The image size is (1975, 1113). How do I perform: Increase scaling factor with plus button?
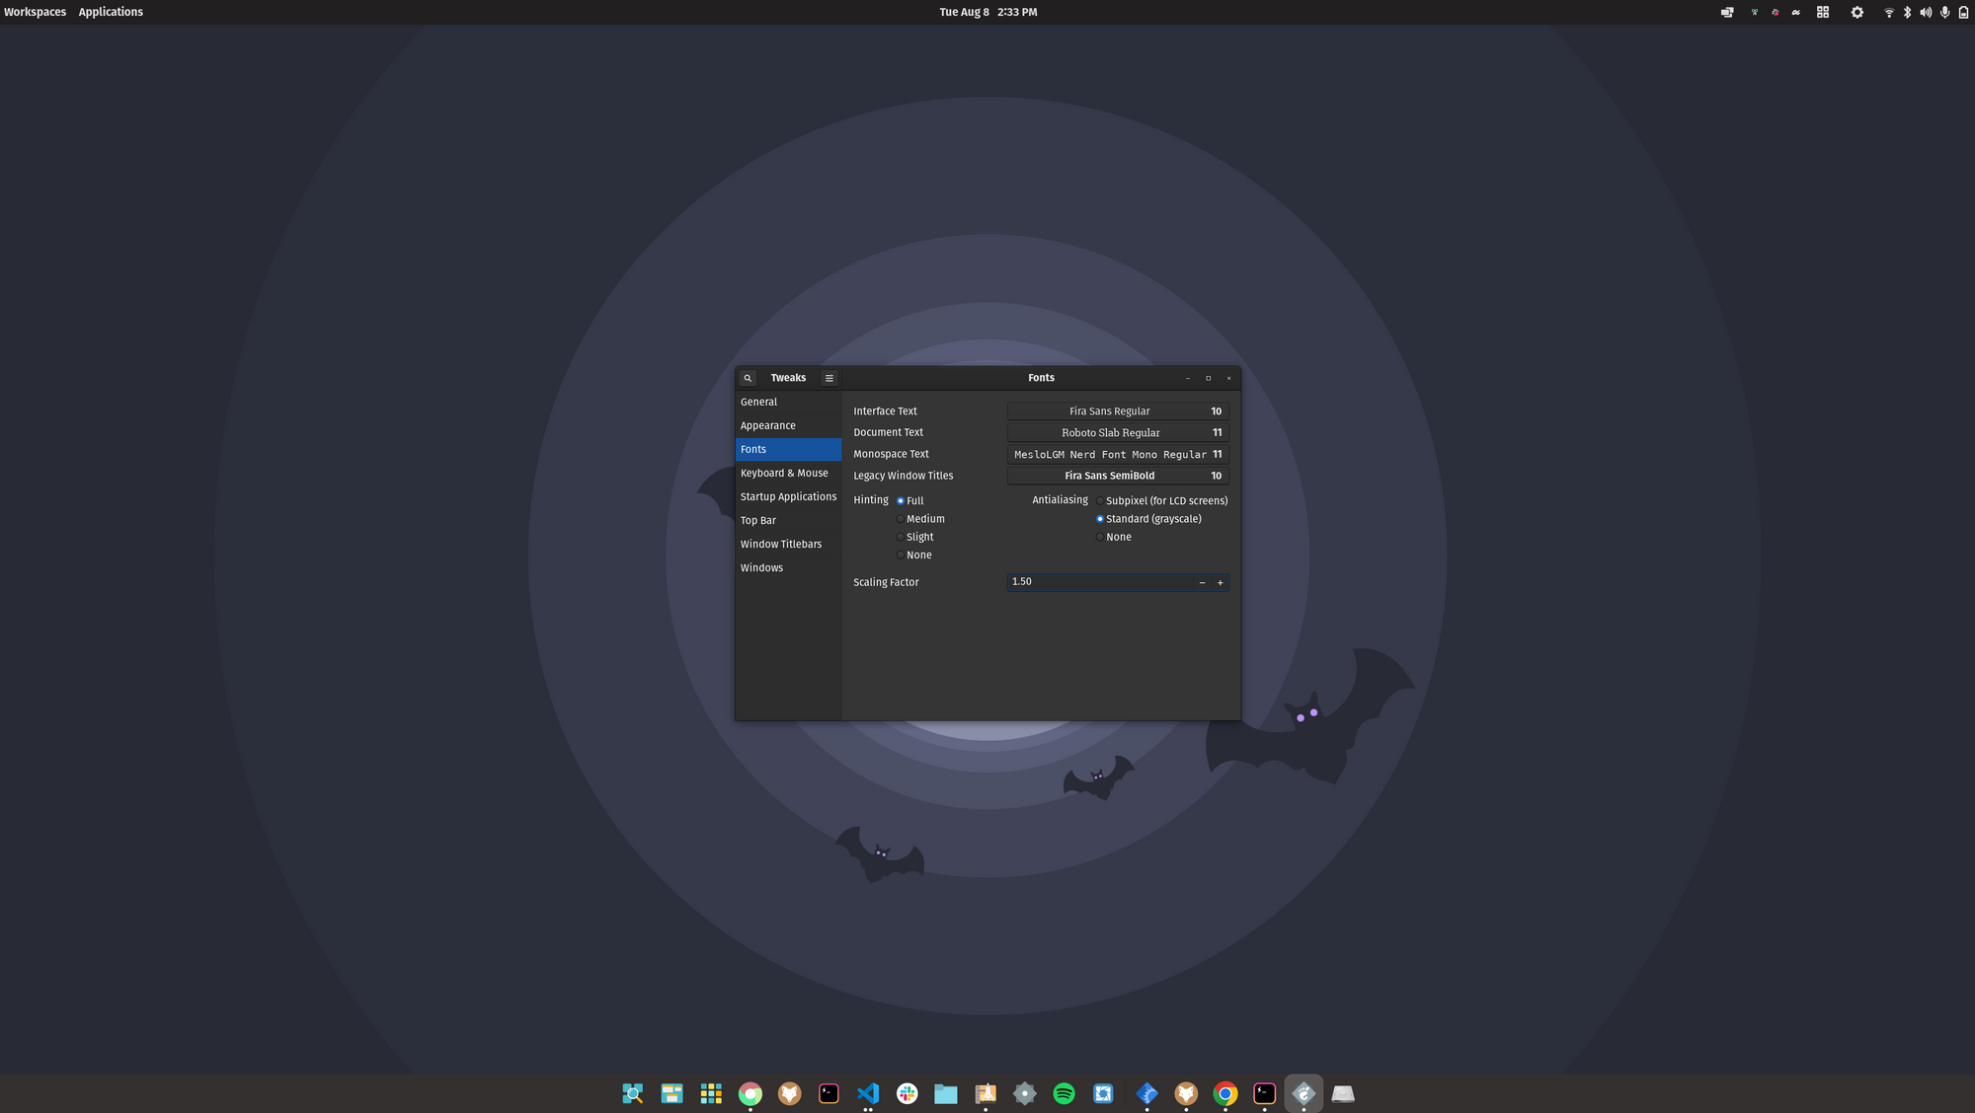(1221, 582)
